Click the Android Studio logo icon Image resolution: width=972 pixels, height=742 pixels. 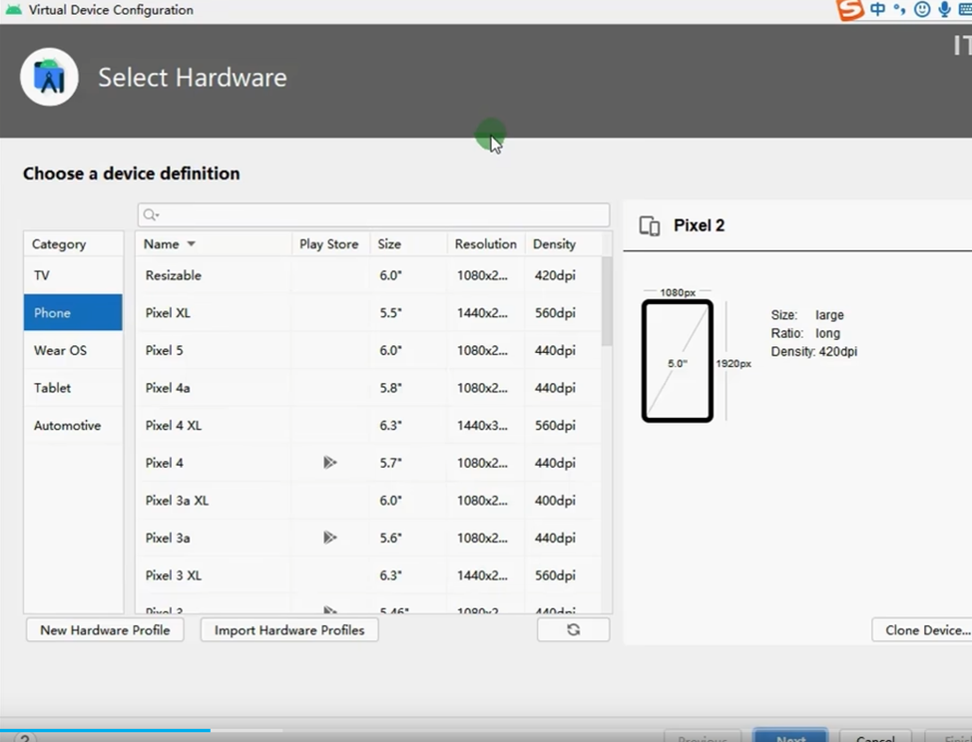click(x=49, y=77)
